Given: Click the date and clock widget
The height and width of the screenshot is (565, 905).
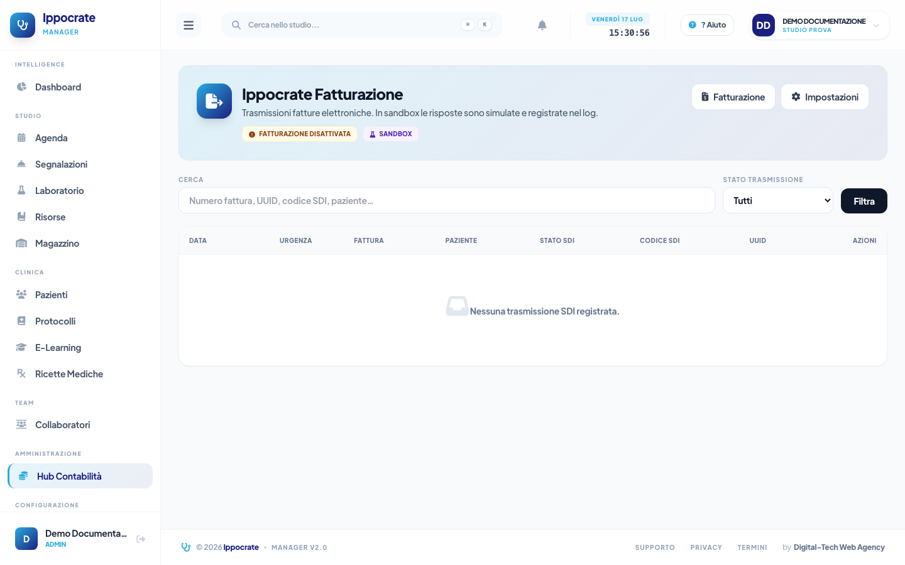Looking at the screenshot, I should [618, 26].
